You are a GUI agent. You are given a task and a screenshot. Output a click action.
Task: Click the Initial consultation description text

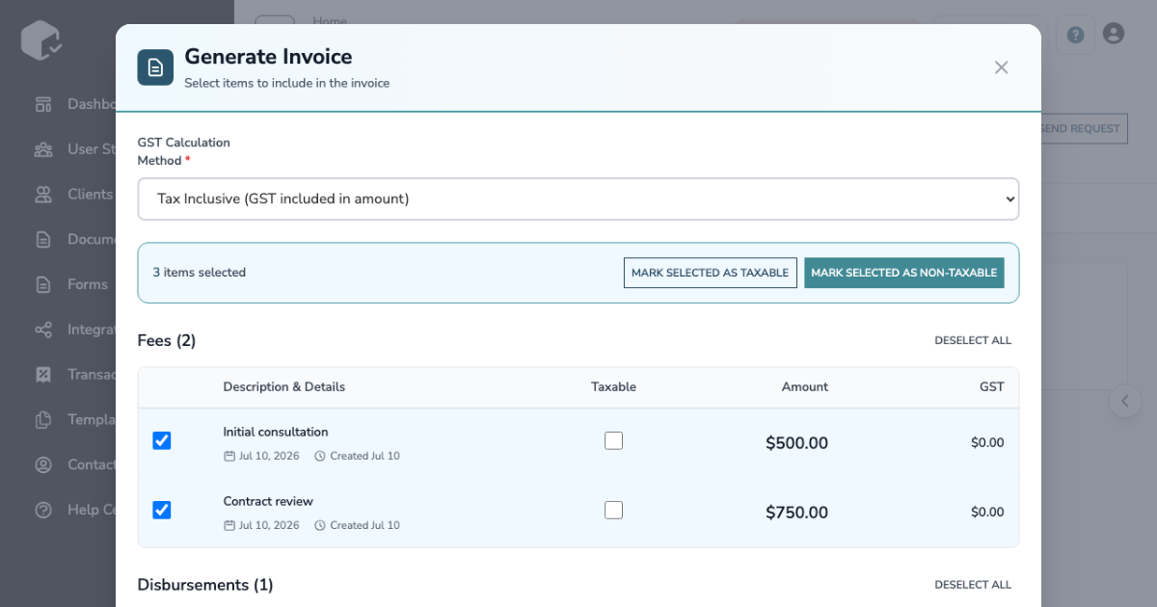(276, 432)
